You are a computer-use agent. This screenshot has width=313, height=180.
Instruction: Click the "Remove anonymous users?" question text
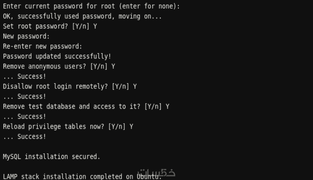(x=45, y=67)
